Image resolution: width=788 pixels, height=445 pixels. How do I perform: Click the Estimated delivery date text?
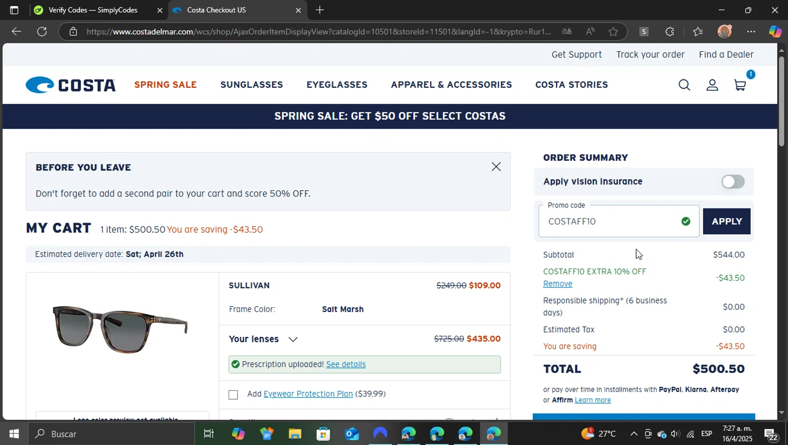(109, 254)
